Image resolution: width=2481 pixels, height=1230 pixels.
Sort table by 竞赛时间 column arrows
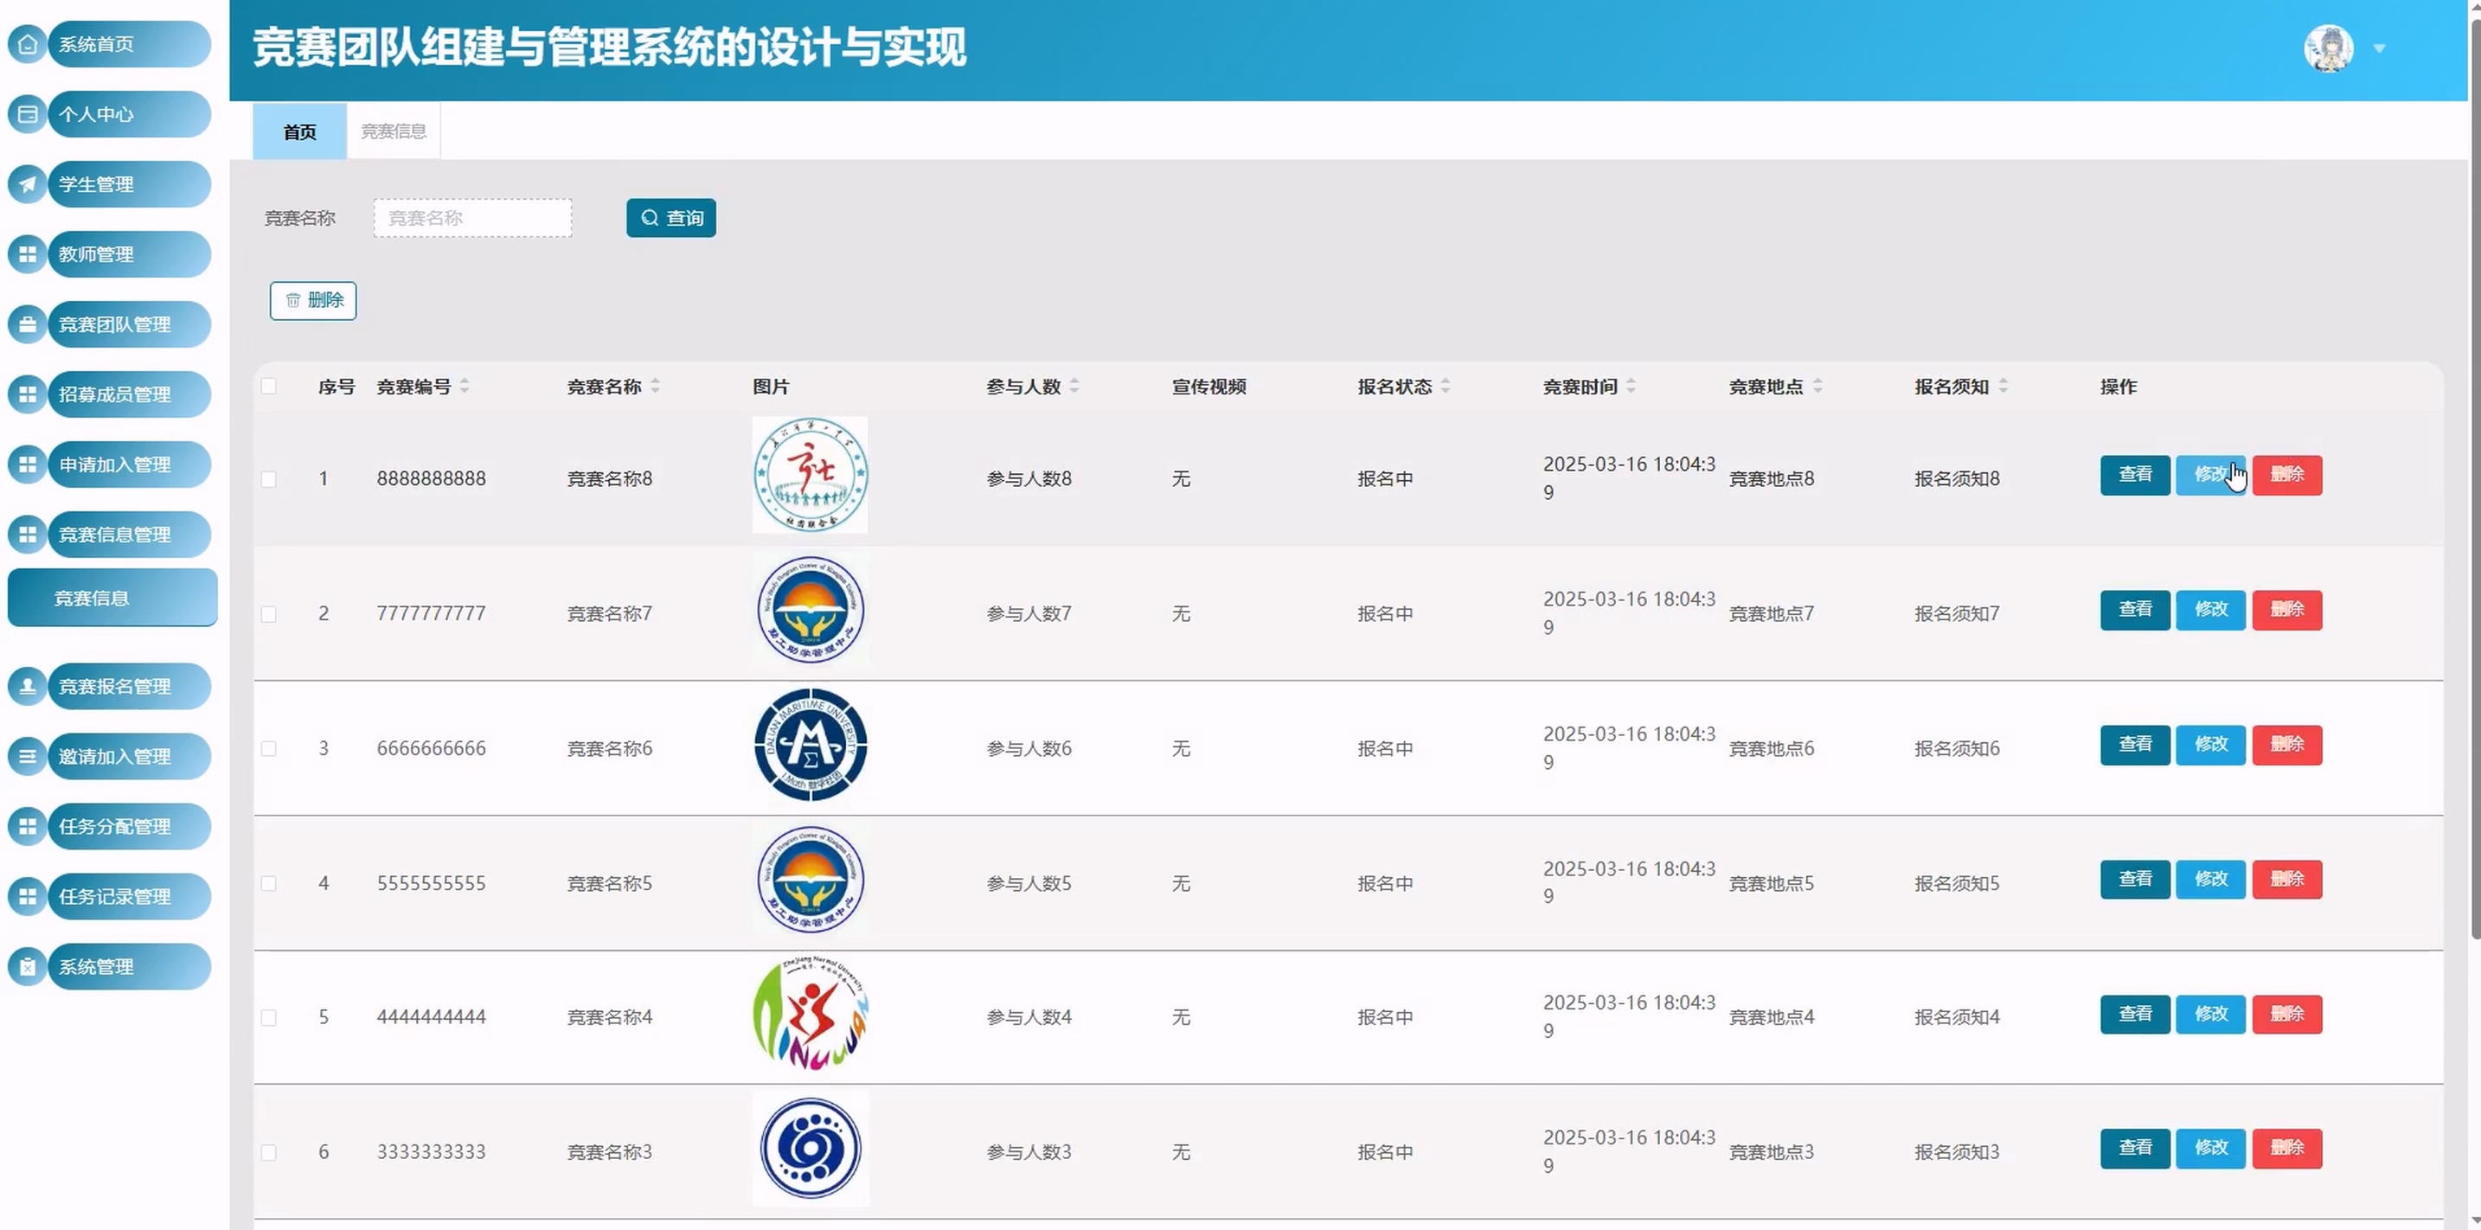point(1631,387)
